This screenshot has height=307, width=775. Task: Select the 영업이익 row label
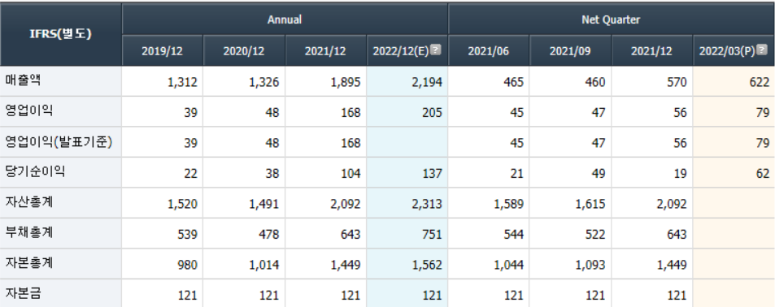28,111
